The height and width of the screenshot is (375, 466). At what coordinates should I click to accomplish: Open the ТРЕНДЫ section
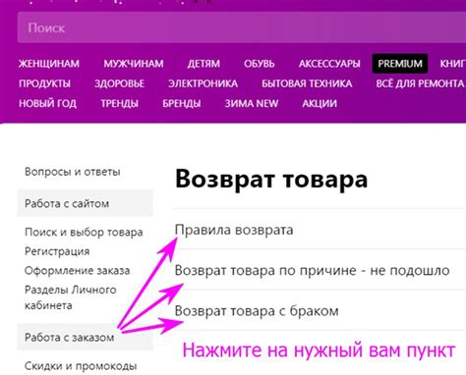[119, 103]
